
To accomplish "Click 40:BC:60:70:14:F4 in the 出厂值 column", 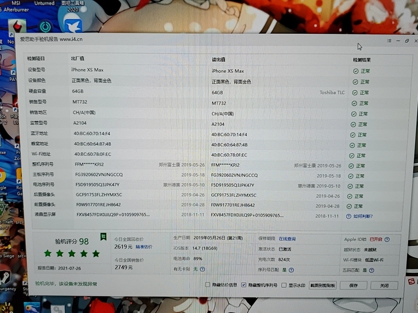I will tap(92, 134).
